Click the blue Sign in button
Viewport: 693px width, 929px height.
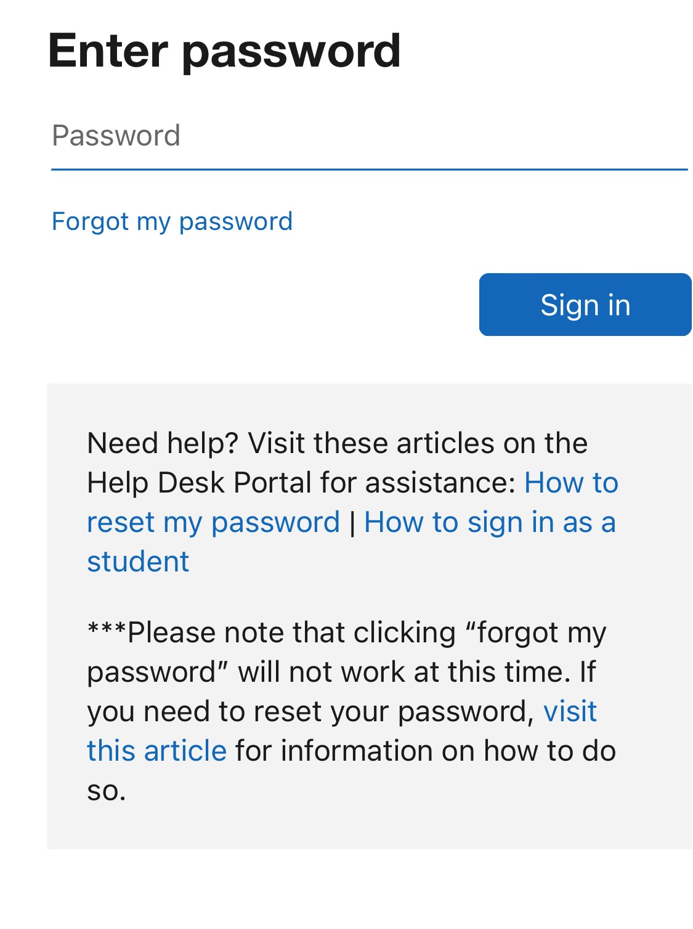pyautogui.click(x=585, y=305)
